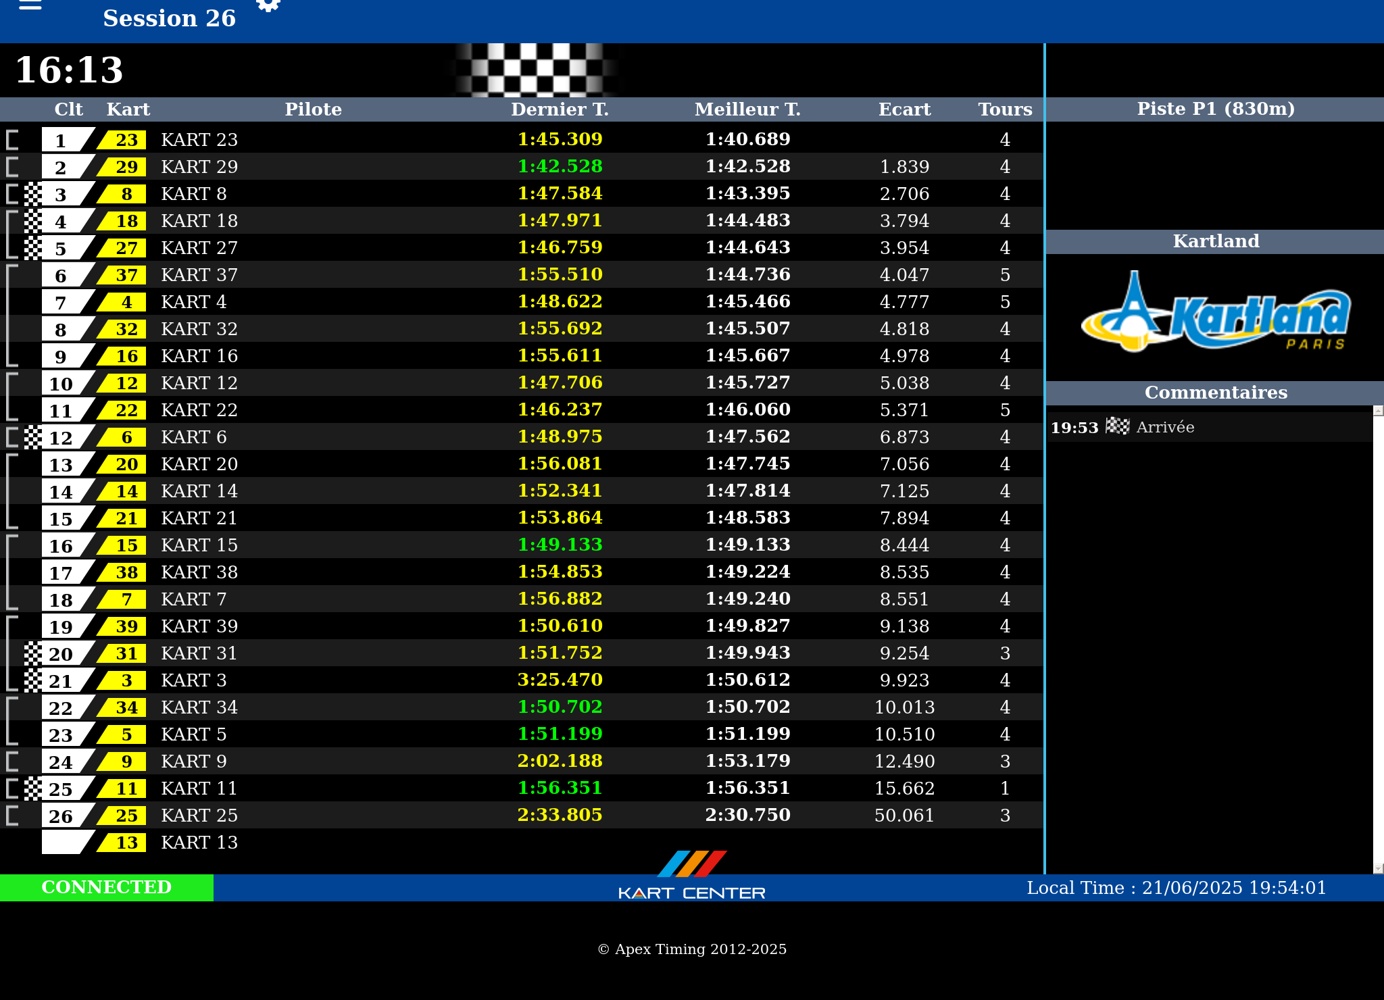1384x1000 pixels.
Task: Click the Apex Timing copyright link
Action: (x=692, y=949)
